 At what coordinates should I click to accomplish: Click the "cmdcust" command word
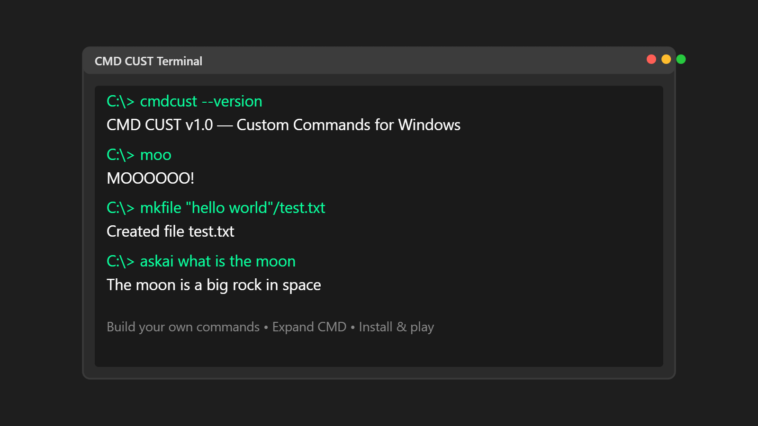tap(169, 101)
